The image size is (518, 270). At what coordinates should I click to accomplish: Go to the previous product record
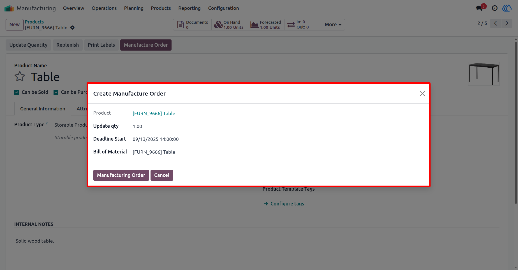click(x=496, y=23)
